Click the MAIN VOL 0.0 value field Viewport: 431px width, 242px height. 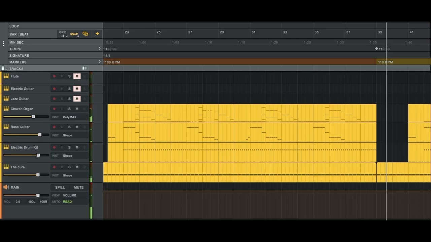(18, 202)
